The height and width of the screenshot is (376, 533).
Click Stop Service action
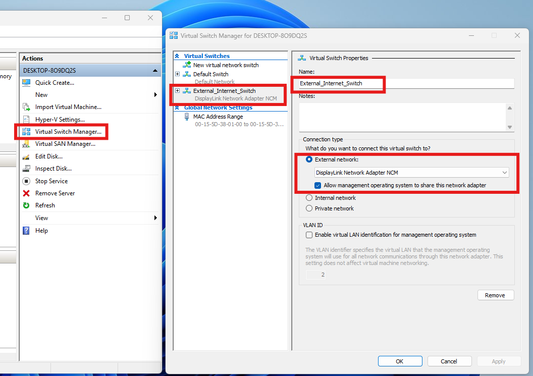click(51, 181)
